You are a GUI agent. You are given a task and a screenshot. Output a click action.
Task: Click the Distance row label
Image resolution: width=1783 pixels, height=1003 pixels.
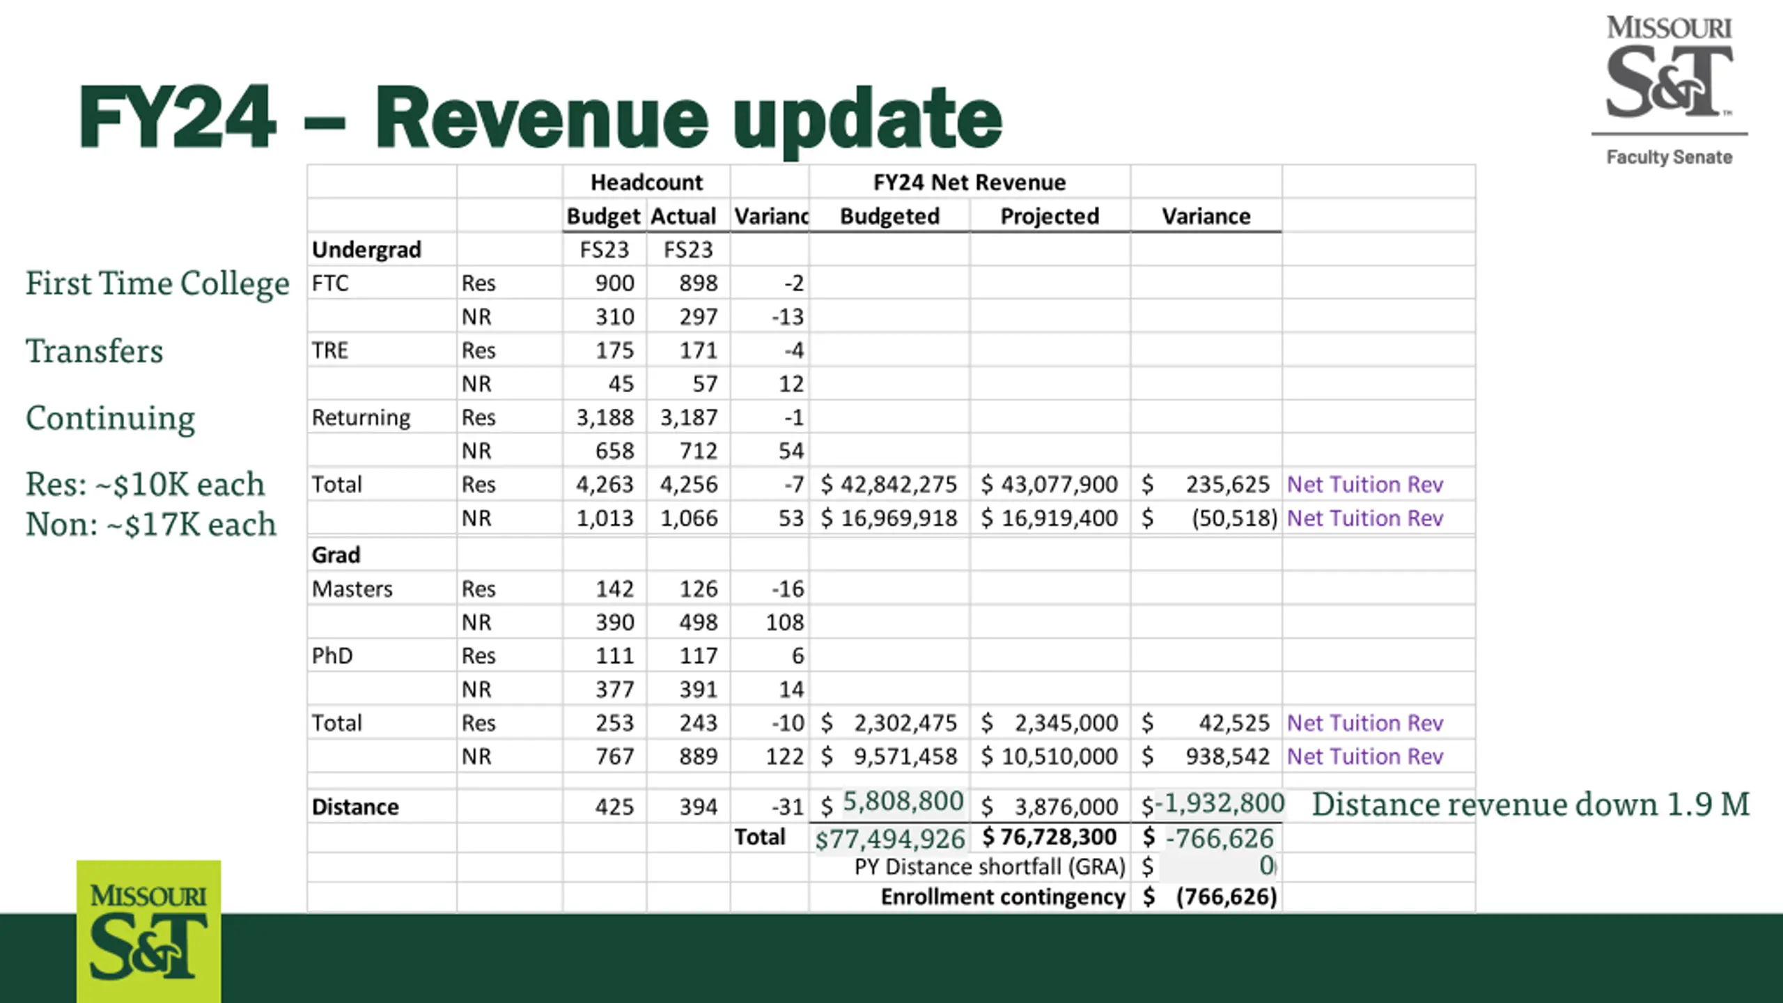(355, 807)
